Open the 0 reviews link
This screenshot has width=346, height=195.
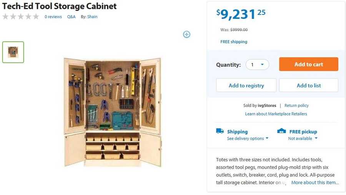[53, 17]
